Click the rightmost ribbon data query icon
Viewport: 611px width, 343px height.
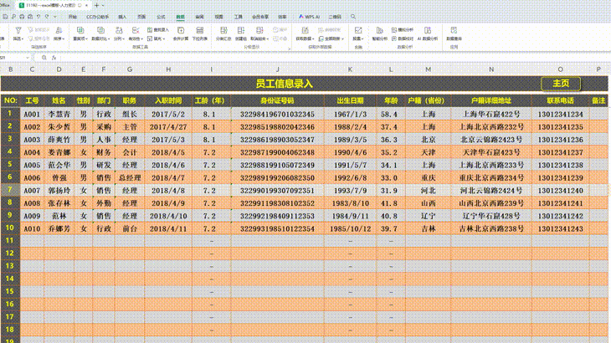(454, 30)
